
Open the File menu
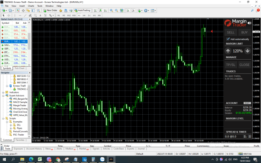7,6
